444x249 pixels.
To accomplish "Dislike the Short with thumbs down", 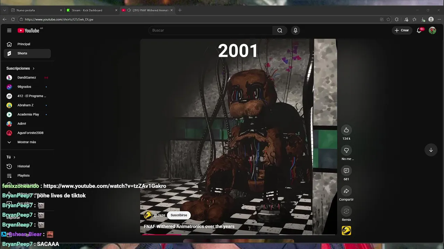I will [x=346, y=150].
